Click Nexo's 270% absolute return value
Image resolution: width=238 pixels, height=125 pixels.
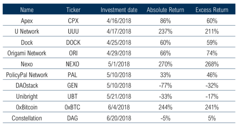pos(165,64)
